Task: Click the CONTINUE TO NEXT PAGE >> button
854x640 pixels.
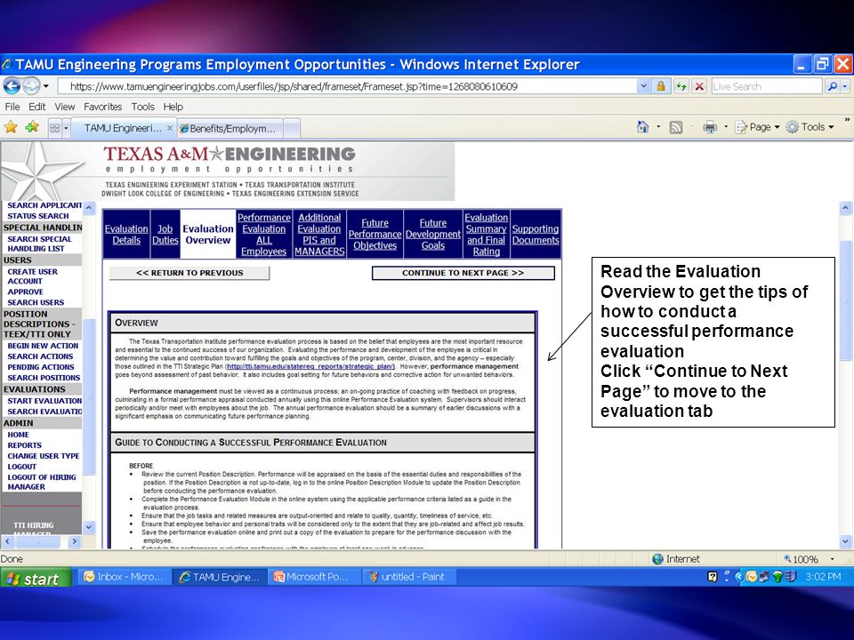Action: coord(463,273)
